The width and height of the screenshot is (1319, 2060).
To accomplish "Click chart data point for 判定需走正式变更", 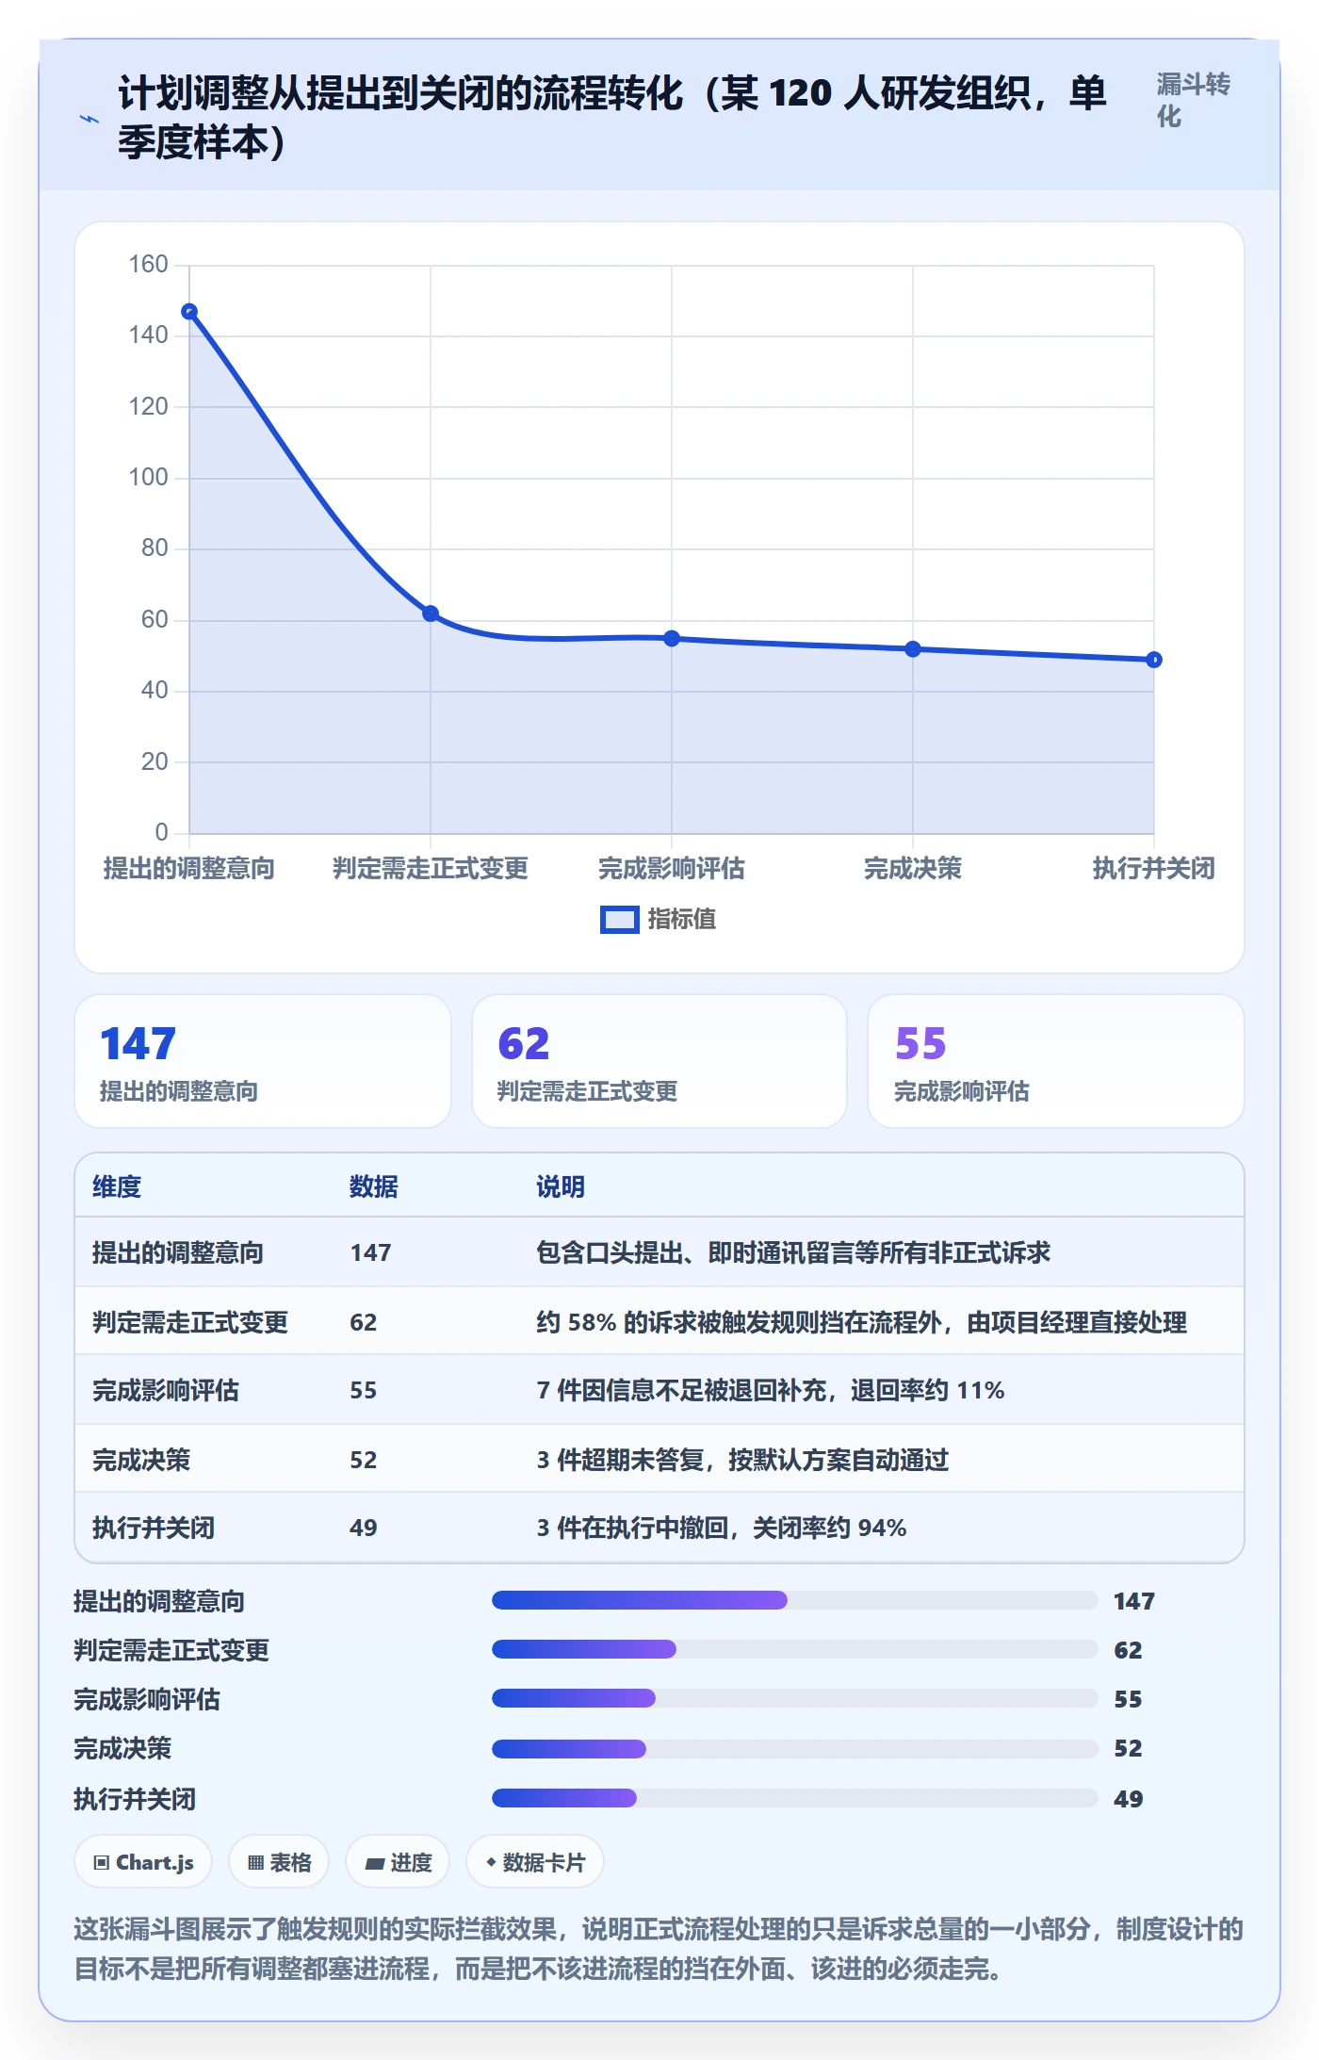I will pos(431,613).
